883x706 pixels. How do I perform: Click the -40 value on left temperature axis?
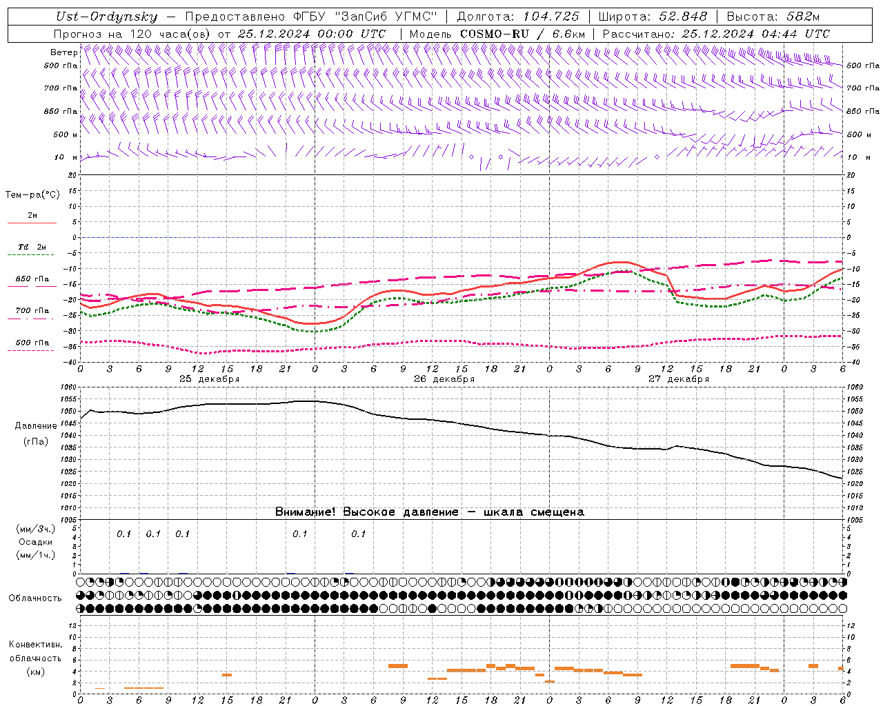coord(71,363)
